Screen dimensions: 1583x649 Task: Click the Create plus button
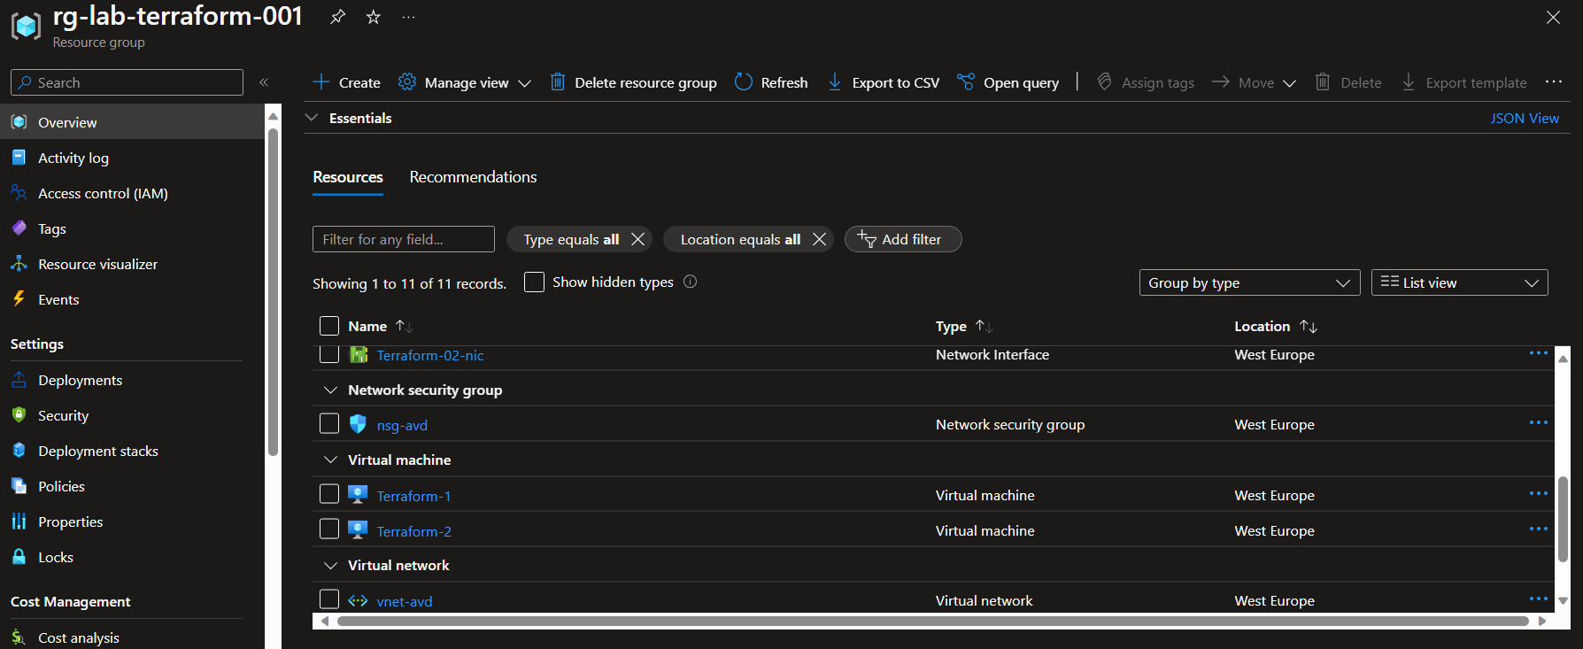pyautogui.click(x=346, y=82)
